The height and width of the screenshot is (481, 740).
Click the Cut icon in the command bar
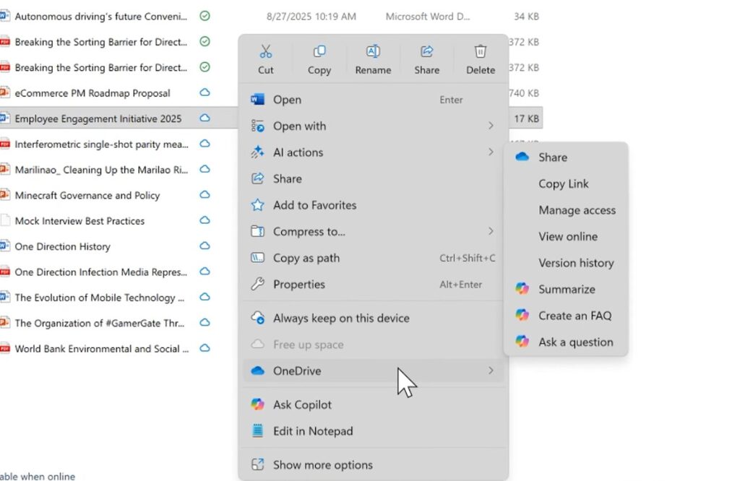click(266, 51)
